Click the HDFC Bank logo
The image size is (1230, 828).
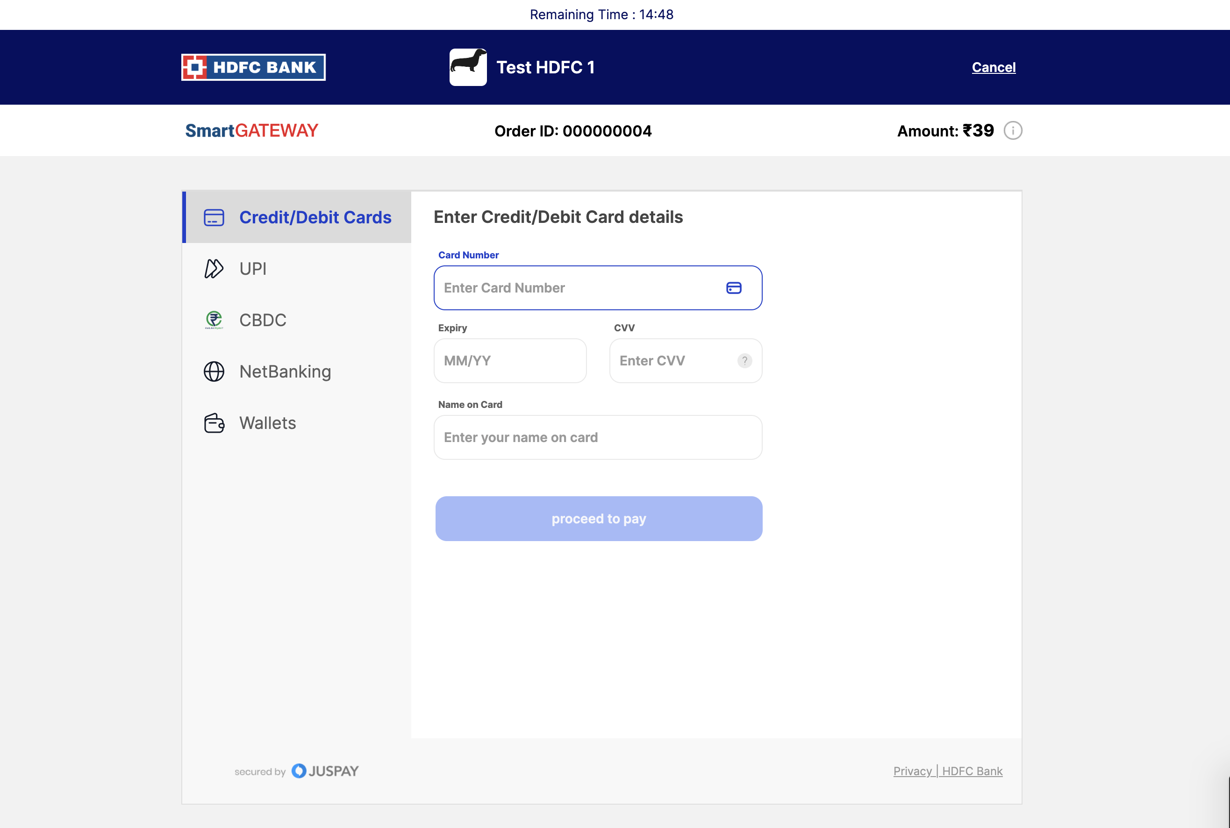(253, 67)
